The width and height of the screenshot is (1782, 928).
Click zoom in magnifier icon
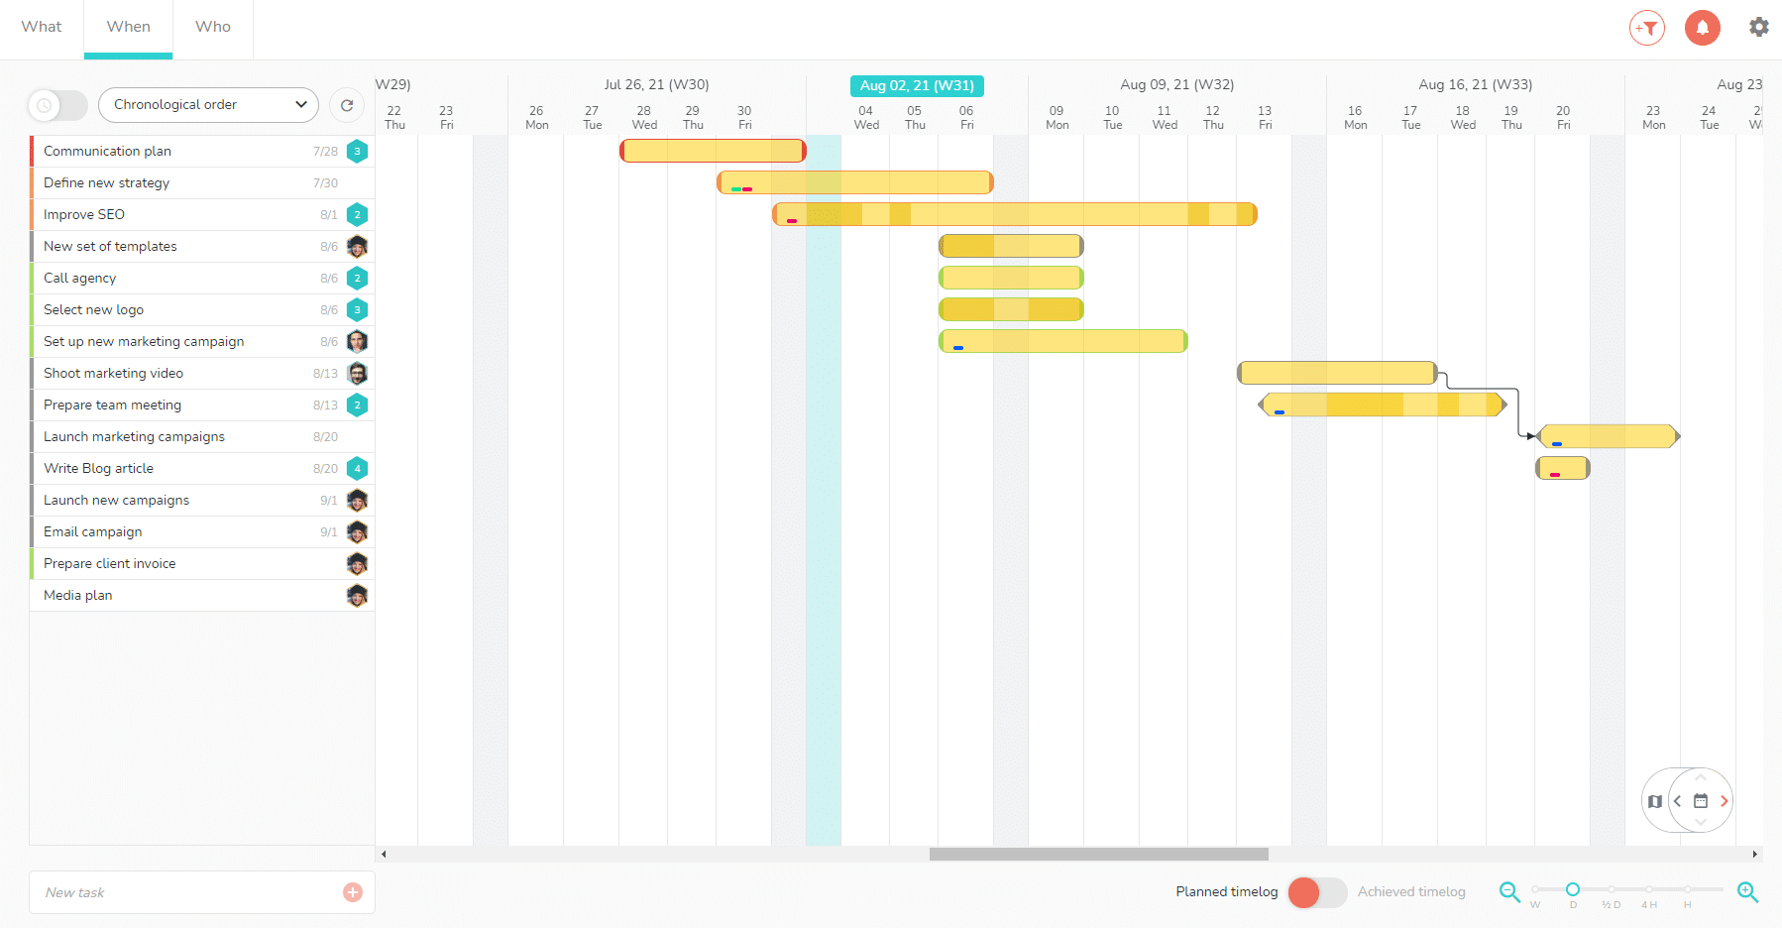[x=1748, y=891]
